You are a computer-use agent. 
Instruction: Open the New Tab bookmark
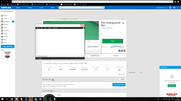point(83,4)
